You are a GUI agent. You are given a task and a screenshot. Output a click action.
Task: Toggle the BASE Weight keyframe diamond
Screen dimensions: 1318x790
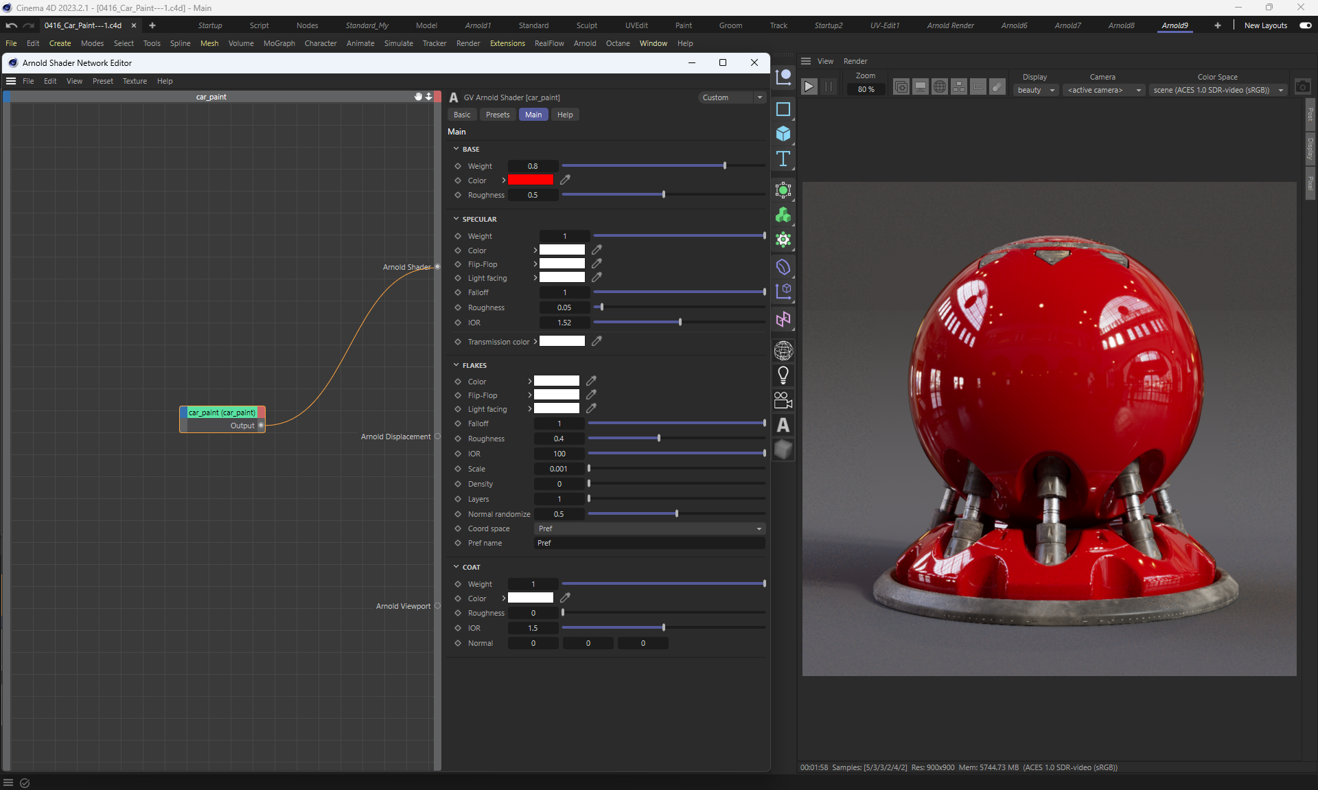pos(458,166)
